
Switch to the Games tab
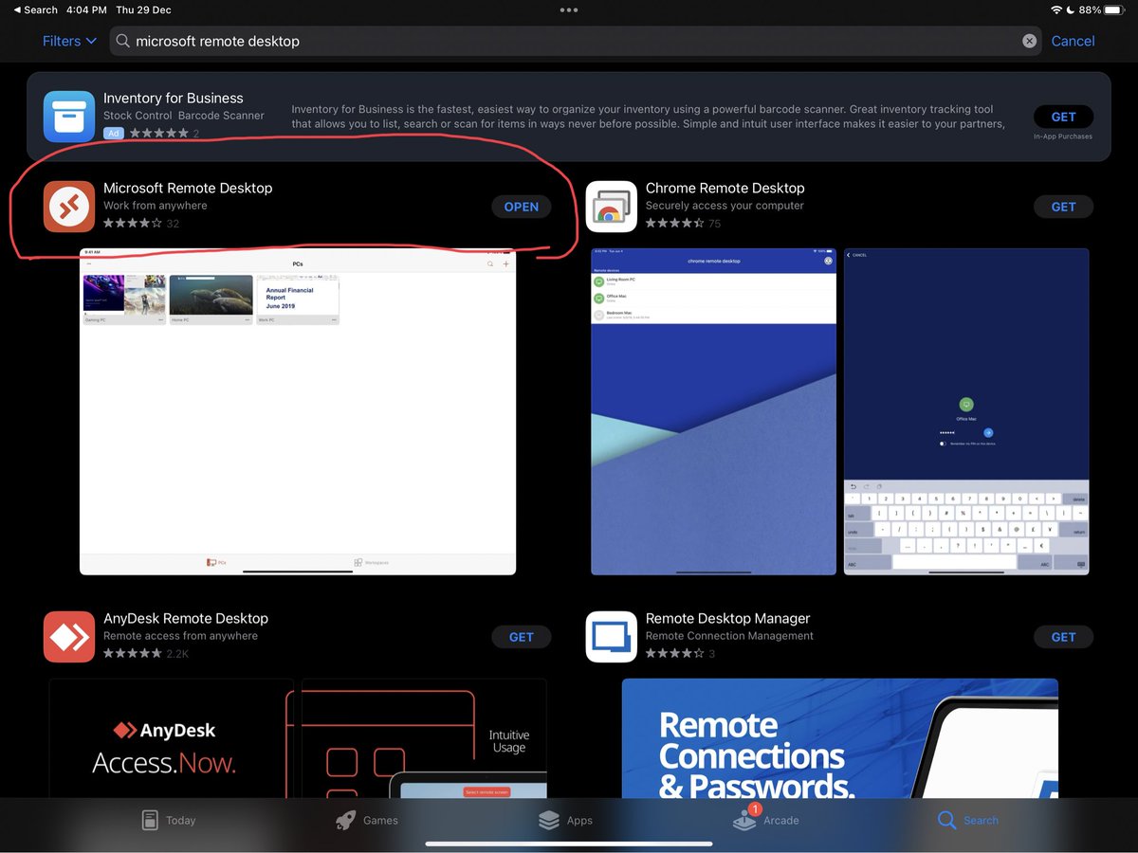tap(367, 820)
